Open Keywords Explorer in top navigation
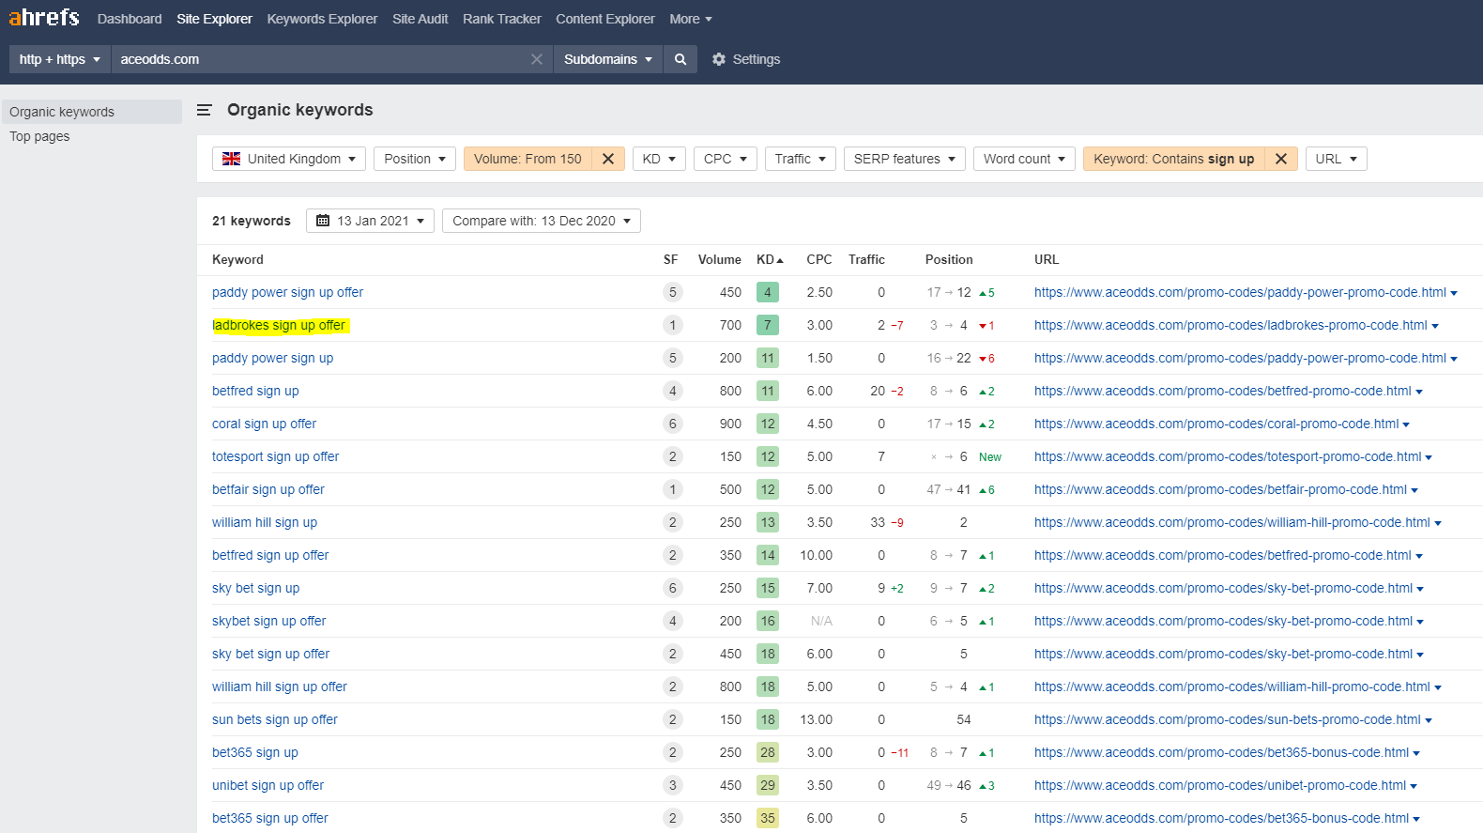 pyautogui.click(x=322, y=19)
